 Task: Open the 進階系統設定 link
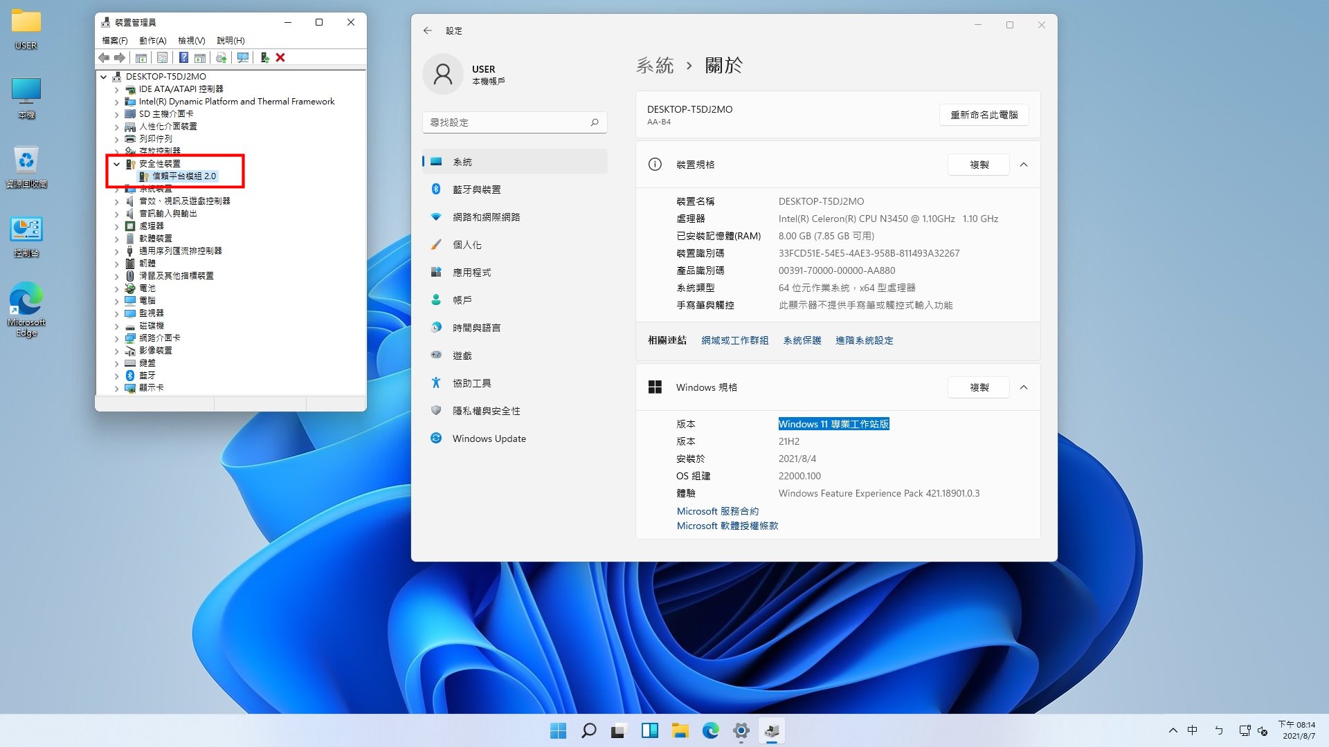[864, 340]
